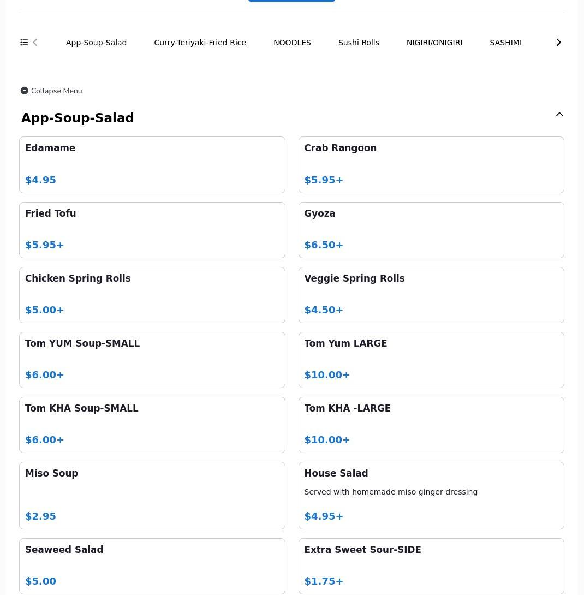Click the Collapse Menu text link
This screenshot has height=595, width=584.
pyautogui.click(x=56, y=91)
